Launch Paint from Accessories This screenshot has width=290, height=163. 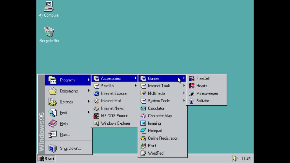click(152, 145)
